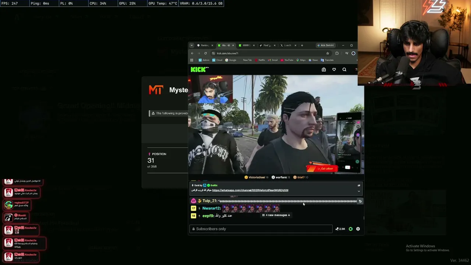
Task: Close the X browser tab
Action: tap(295, 45)
